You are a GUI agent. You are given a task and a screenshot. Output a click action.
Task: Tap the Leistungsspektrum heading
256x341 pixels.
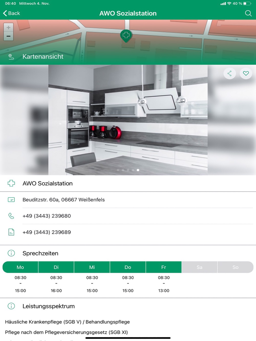(49, 306)
